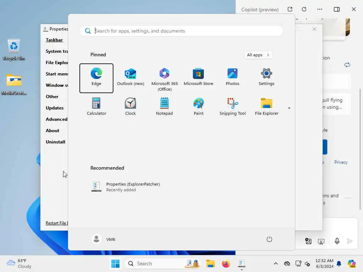Open Properties (ExplorerPatcher) recommended item
Screen dimensions: 363x272
point(126,187)
